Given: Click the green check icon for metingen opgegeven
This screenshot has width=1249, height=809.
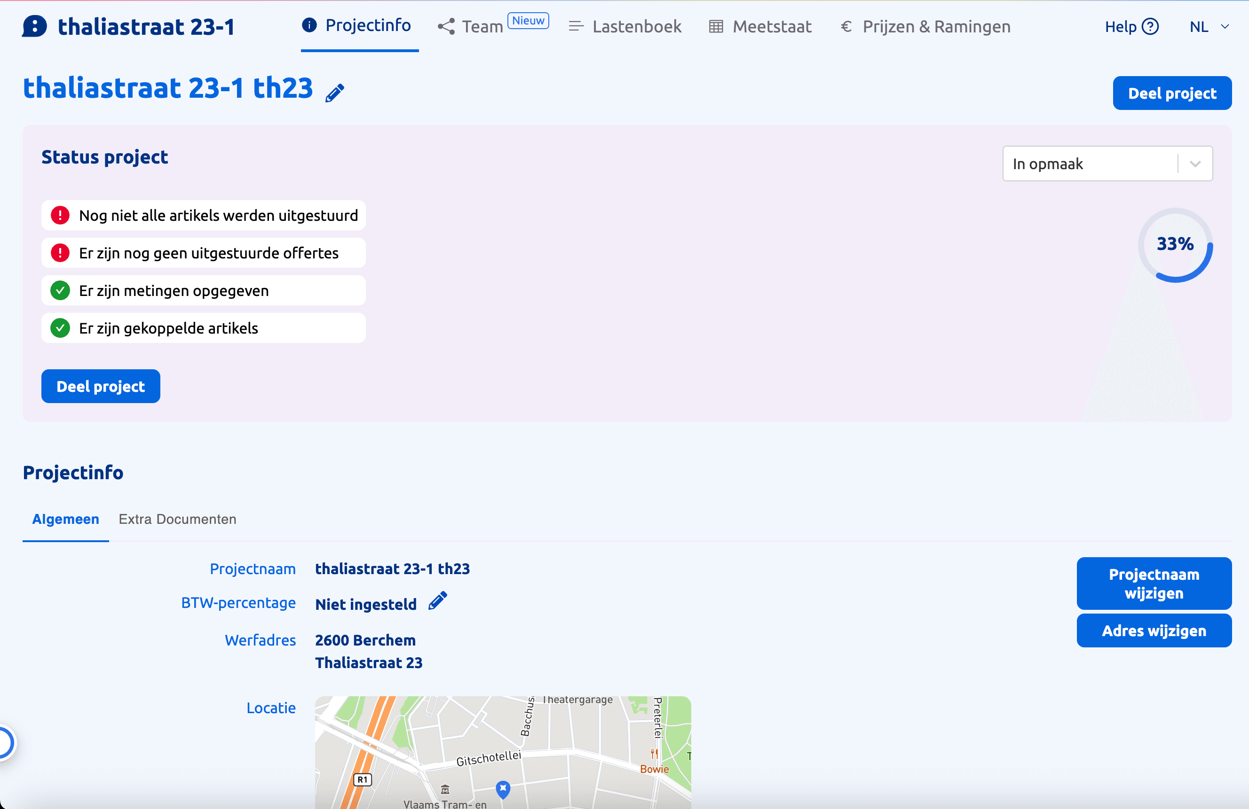Looking at the screenshot, I should 60,290.
